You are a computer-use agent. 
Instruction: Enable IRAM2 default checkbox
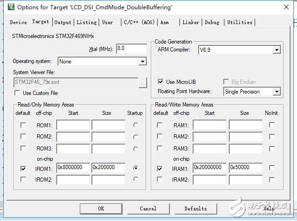coord(160,179)
